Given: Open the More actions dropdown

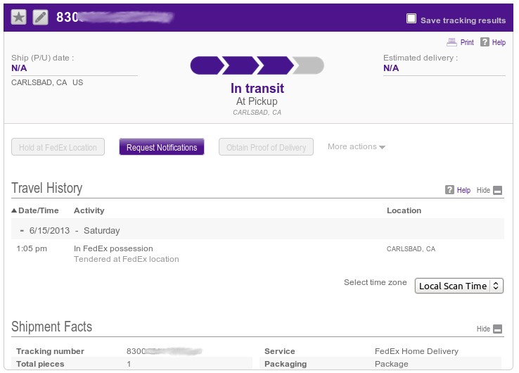Looking at the screenshot, I should pyautogui.click(x=357, y=147).
